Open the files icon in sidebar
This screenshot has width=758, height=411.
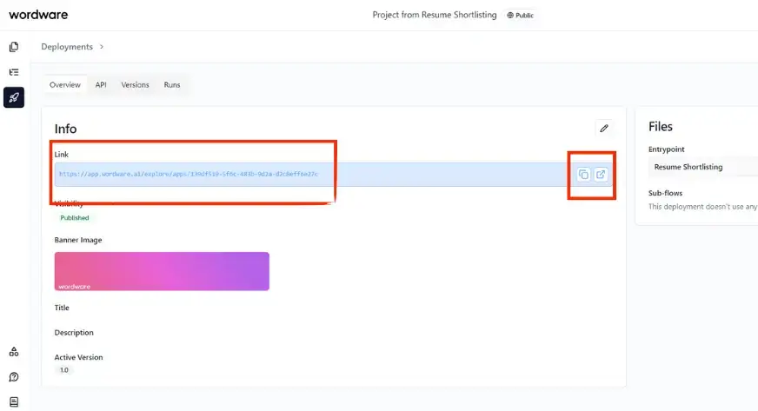(x=14, y=47)
